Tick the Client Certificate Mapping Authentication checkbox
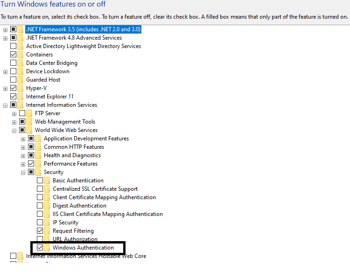The height and width of the screenshot is (278, 350). coord(40,197)
